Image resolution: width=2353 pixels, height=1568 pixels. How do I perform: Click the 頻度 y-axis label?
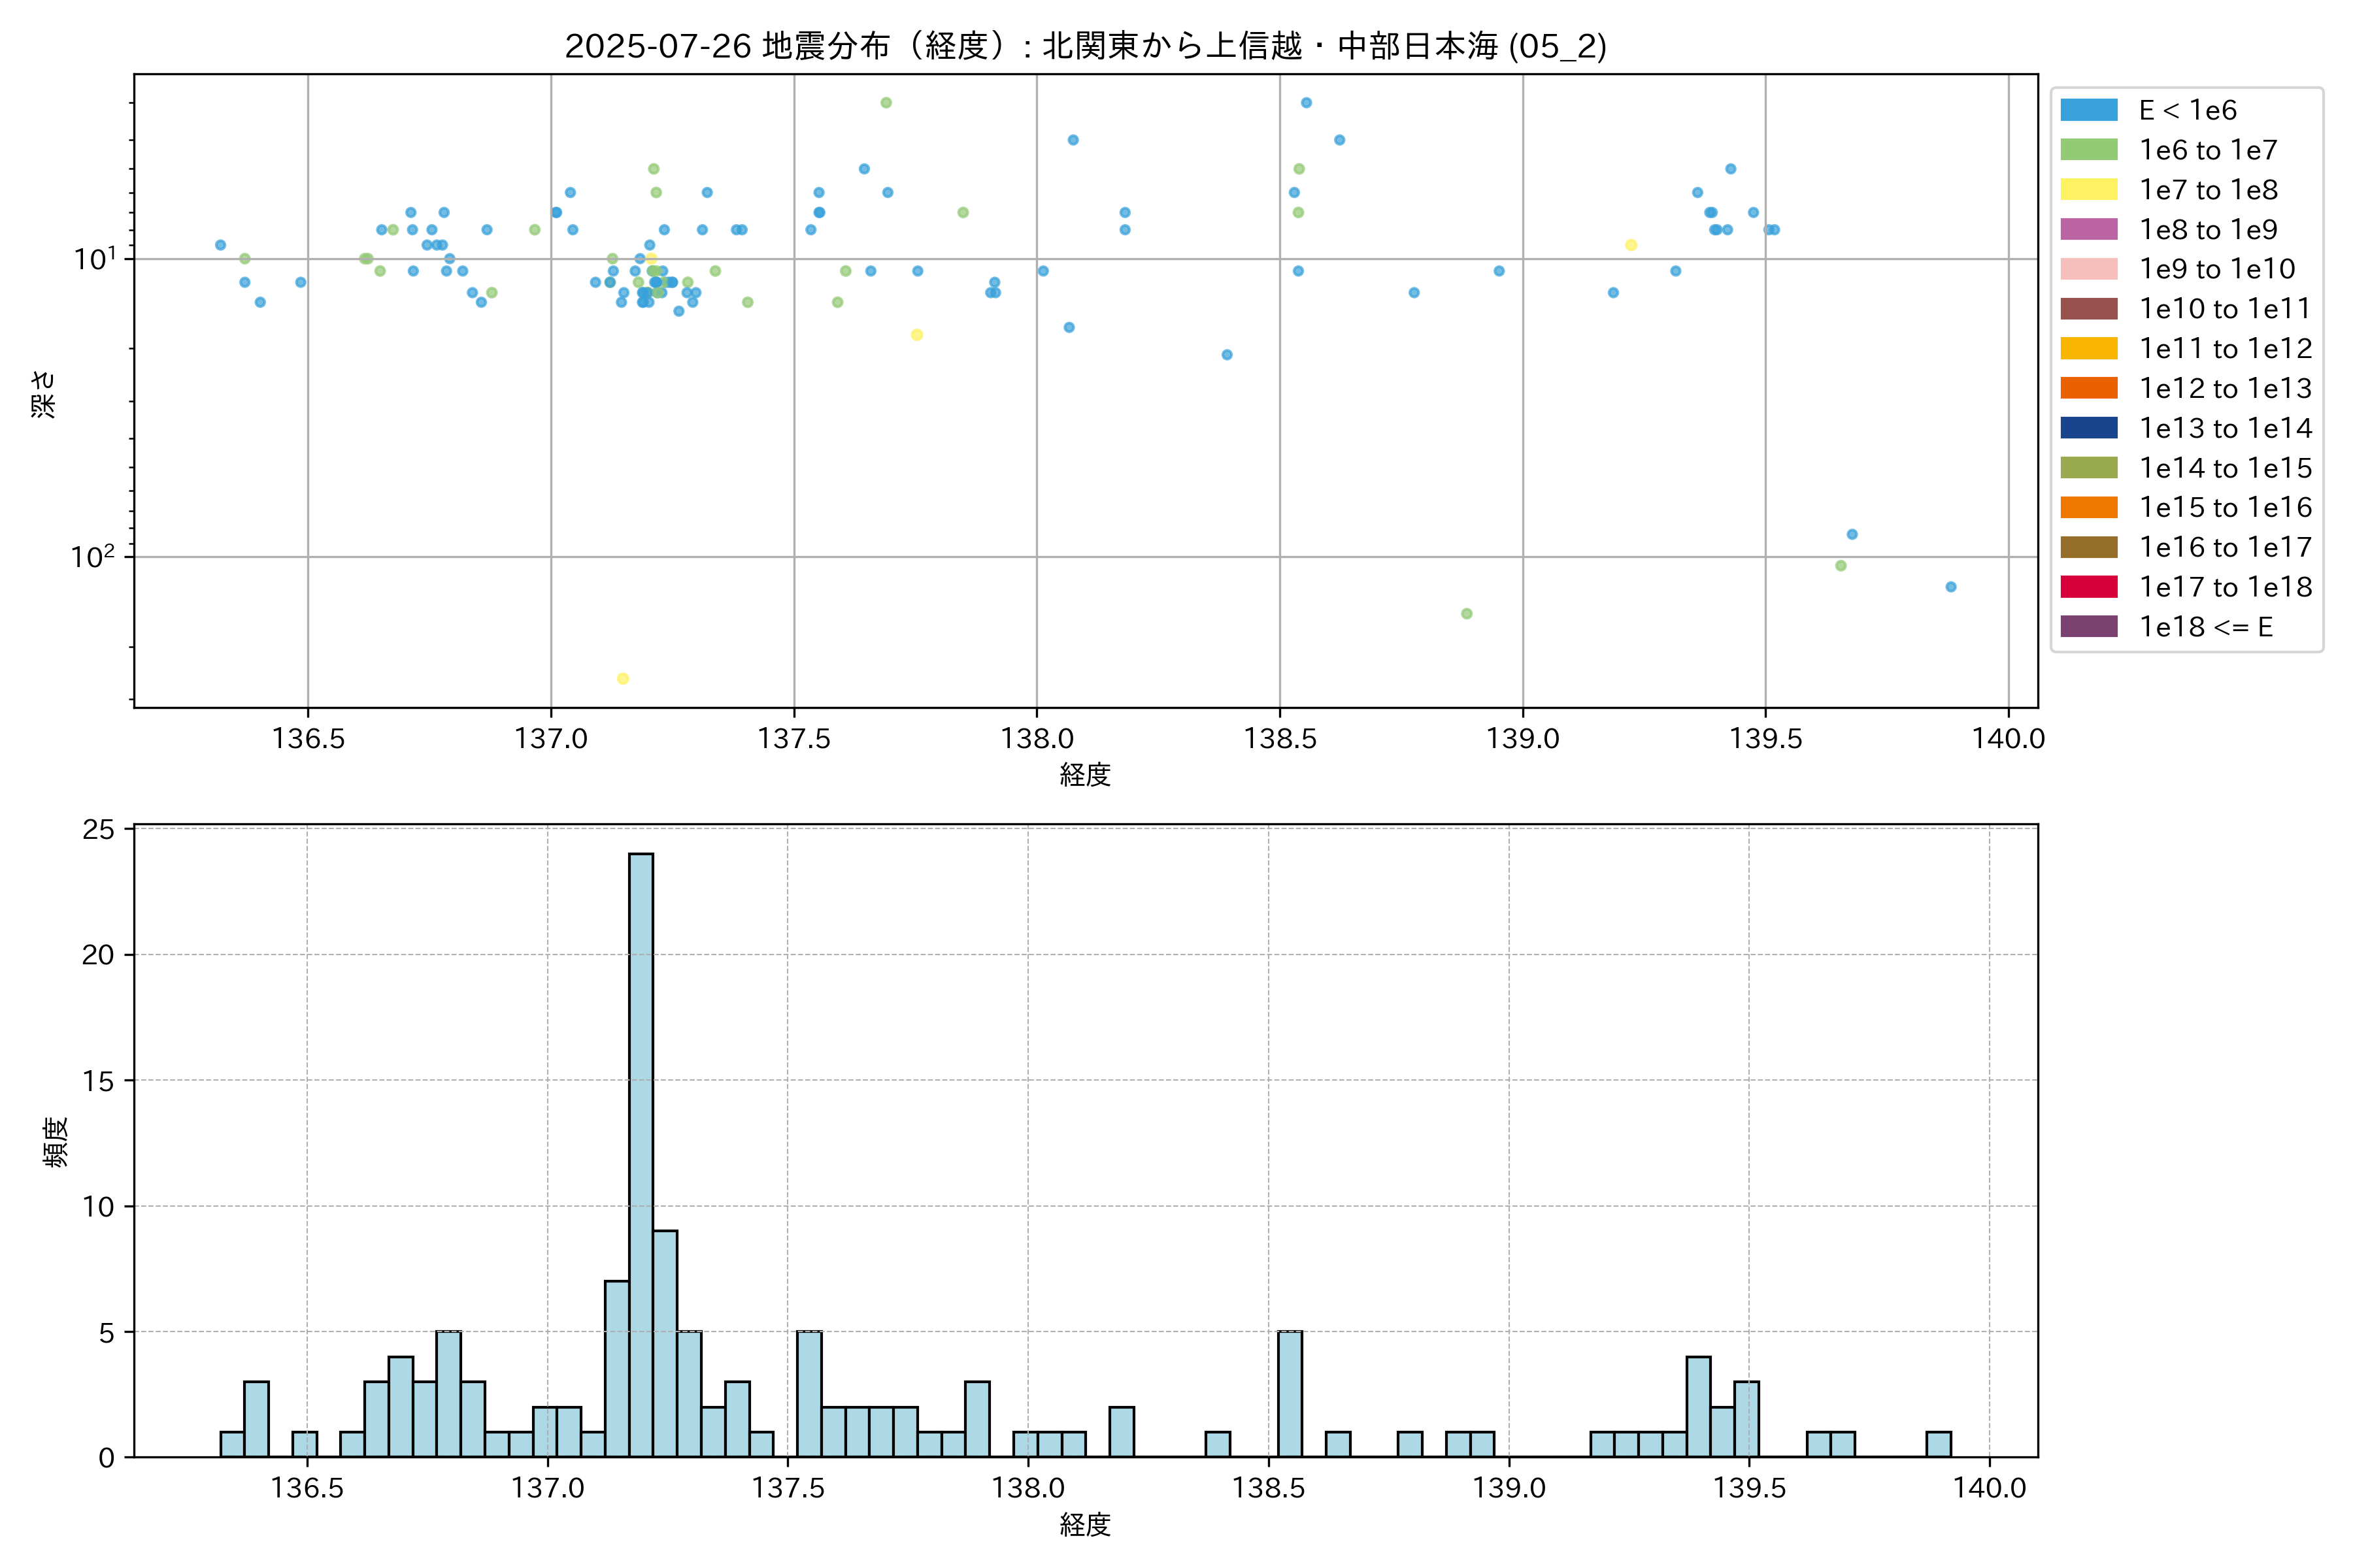(56, 1142)
